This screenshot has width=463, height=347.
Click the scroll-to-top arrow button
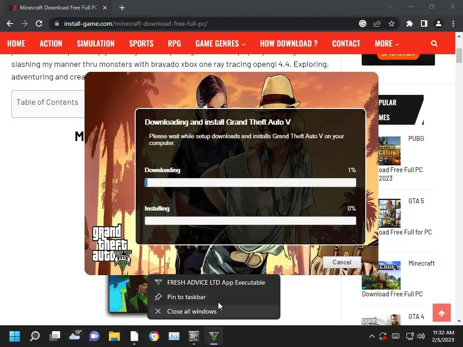click(442, 313)
